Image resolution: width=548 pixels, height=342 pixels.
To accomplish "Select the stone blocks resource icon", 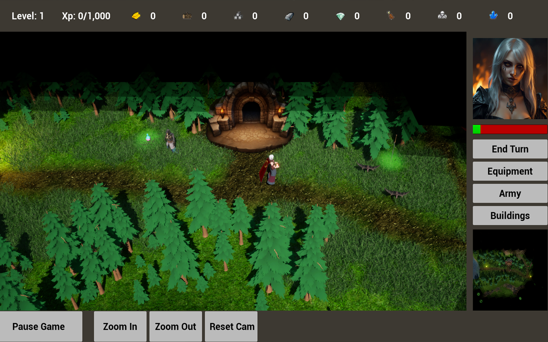I will coord(237,16).
